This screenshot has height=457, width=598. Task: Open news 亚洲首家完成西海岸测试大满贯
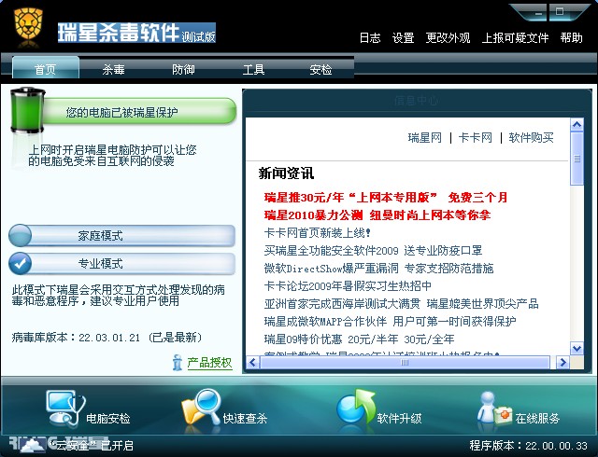pyautogui.click(x=401, y=304)
